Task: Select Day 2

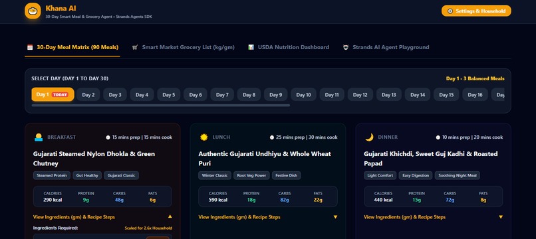Action: point(88,94)
